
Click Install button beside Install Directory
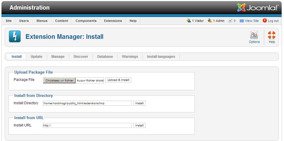(140, 103)
